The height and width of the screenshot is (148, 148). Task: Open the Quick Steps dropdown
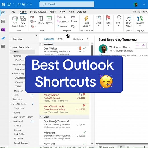pos(86,22)
